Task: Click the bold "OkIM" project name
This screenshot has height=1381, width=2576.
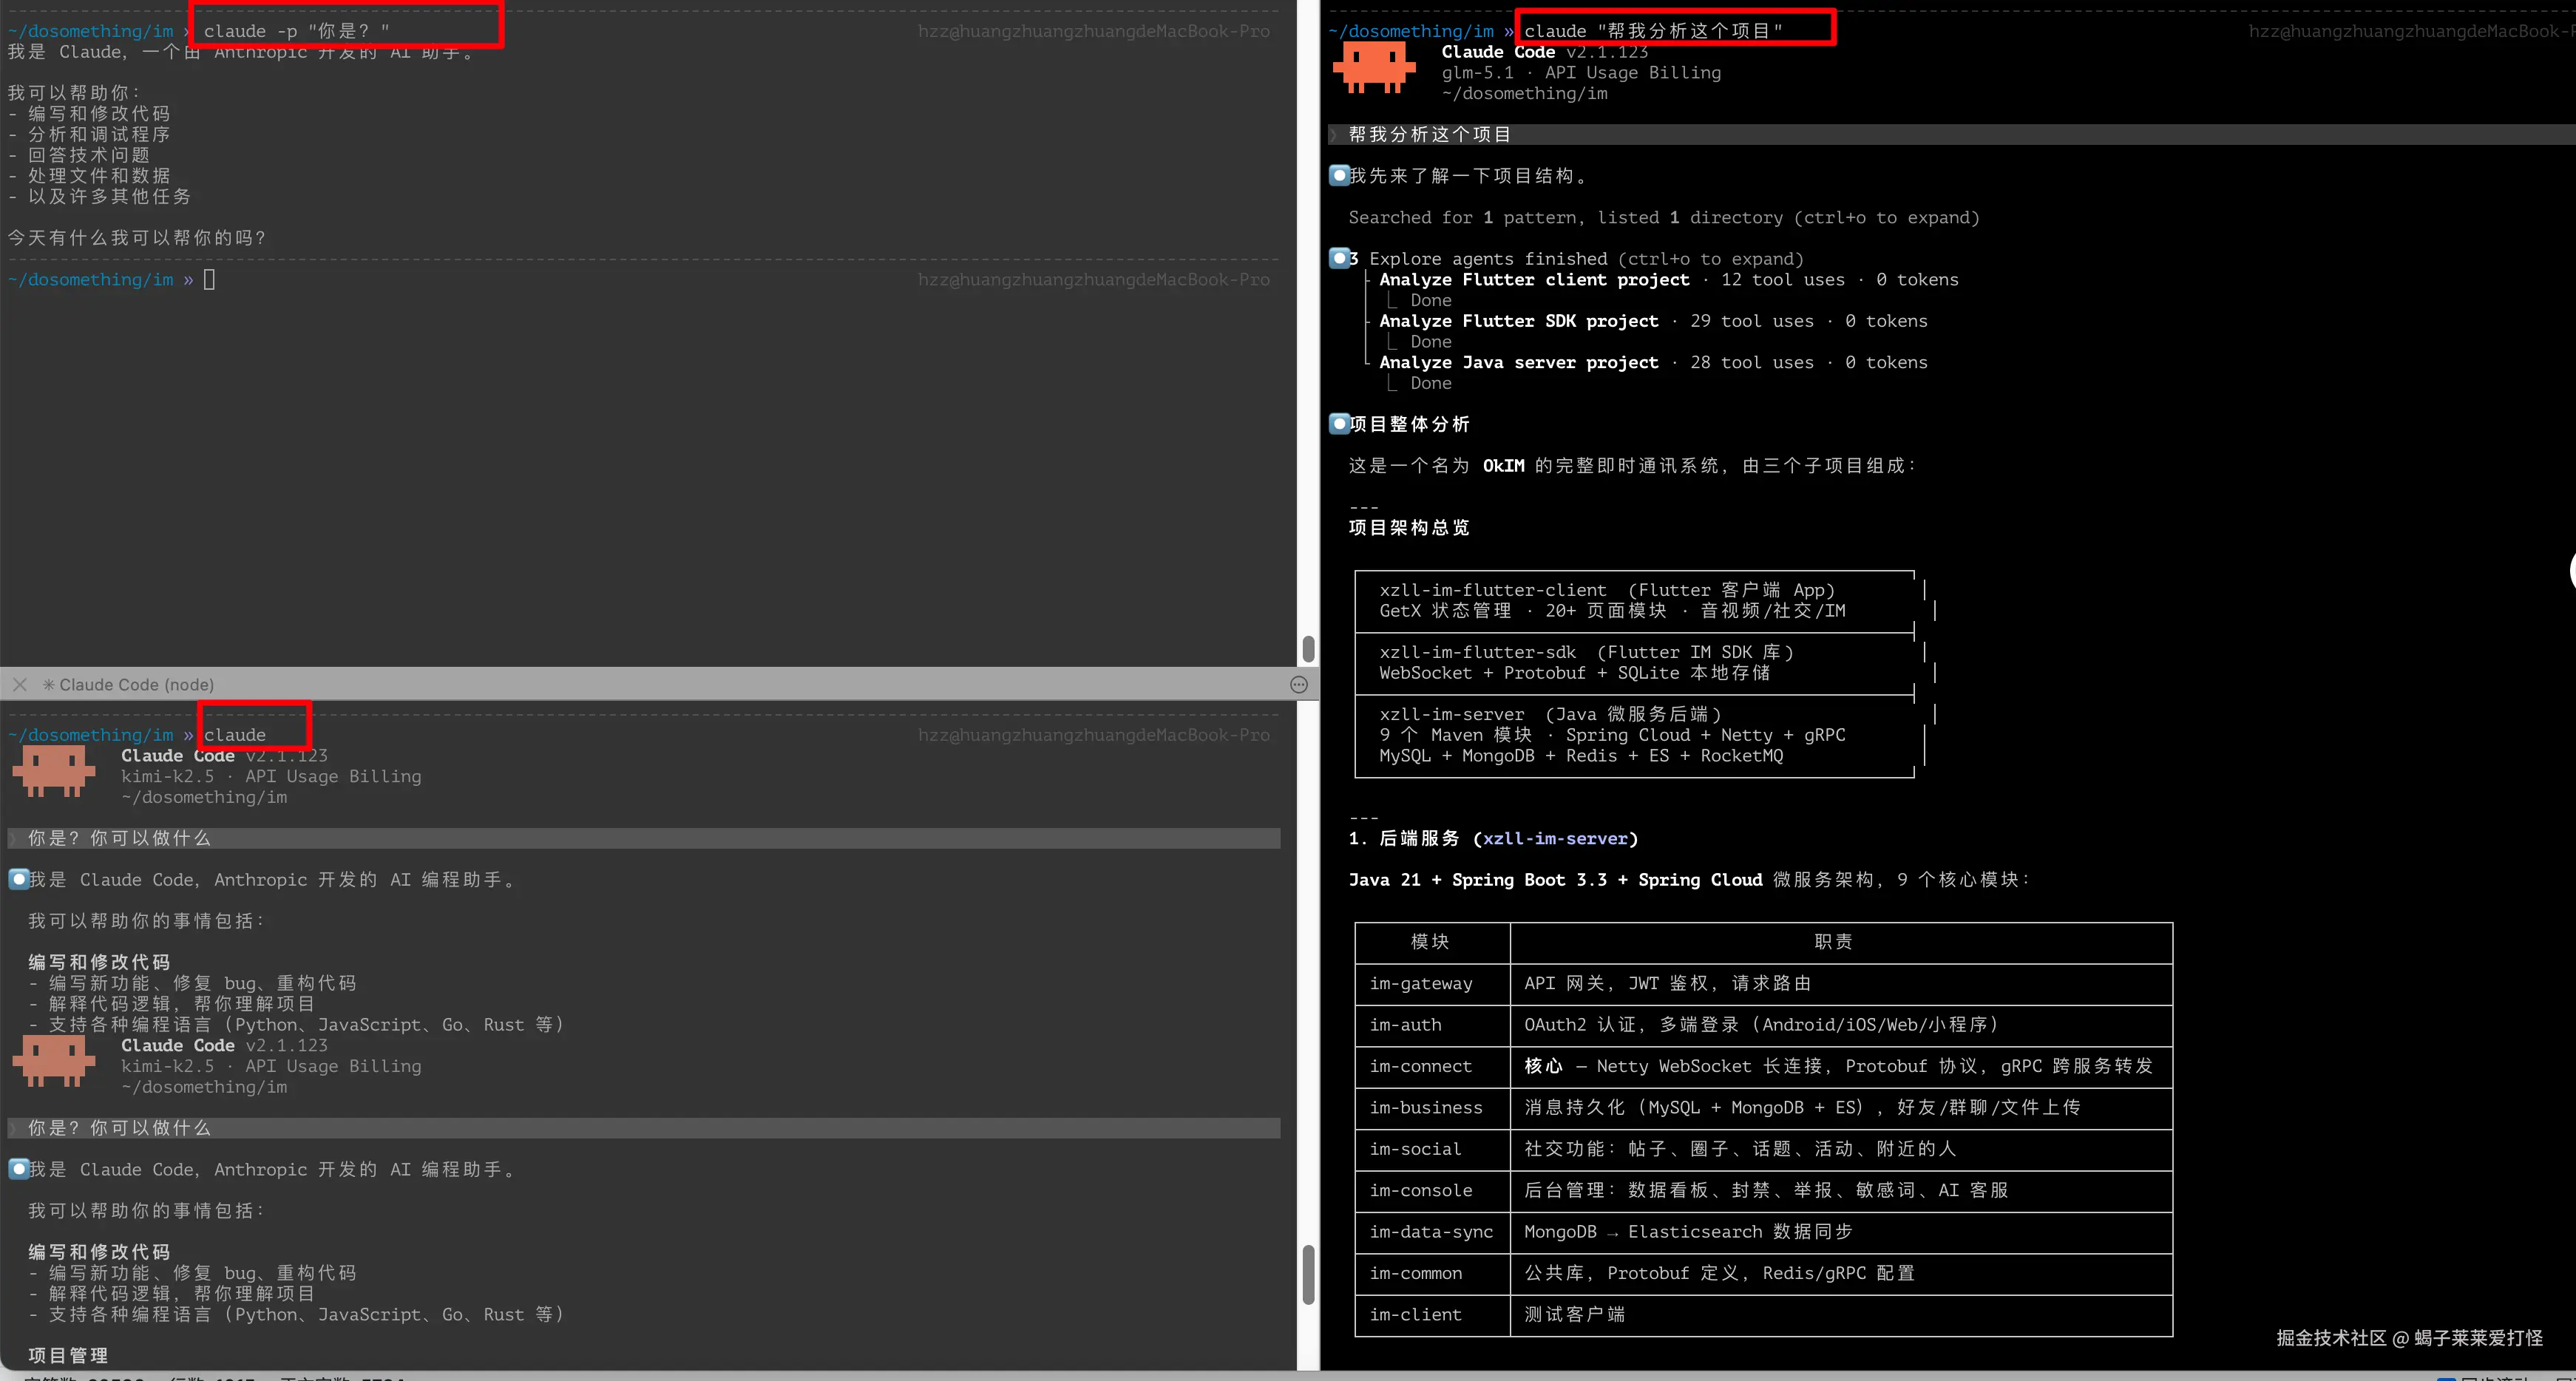Action: (1503, 466)
